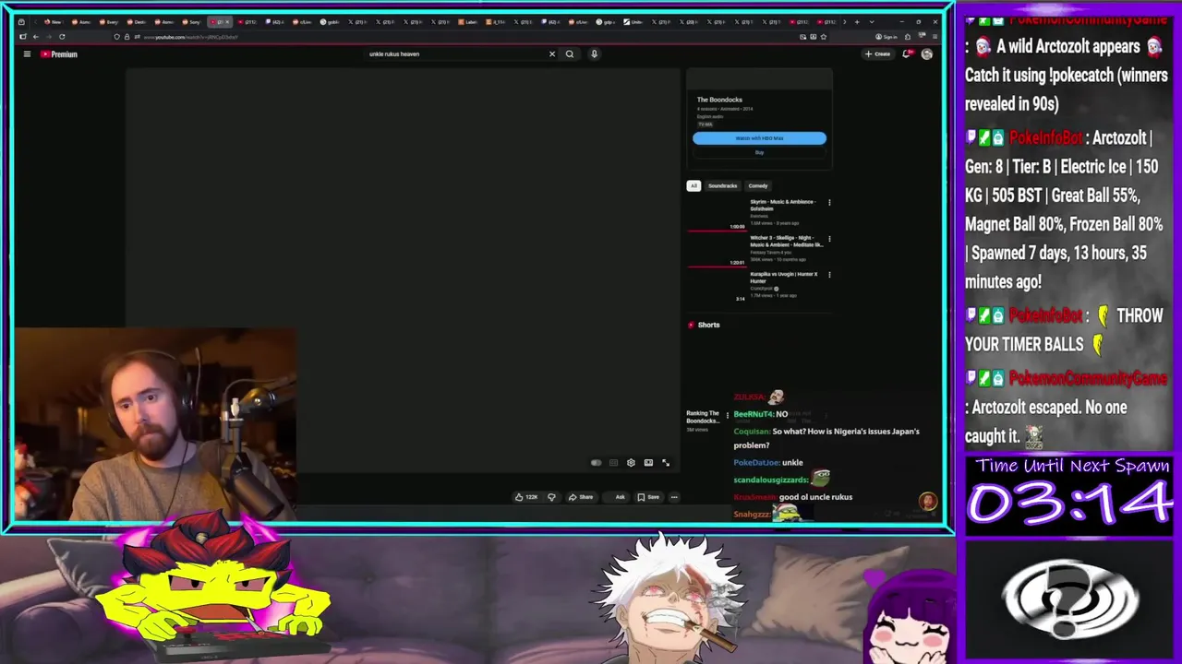Open options menu for Witcher 3 video
Viewport: 1182px width, 664px height.
click(828, 238)
